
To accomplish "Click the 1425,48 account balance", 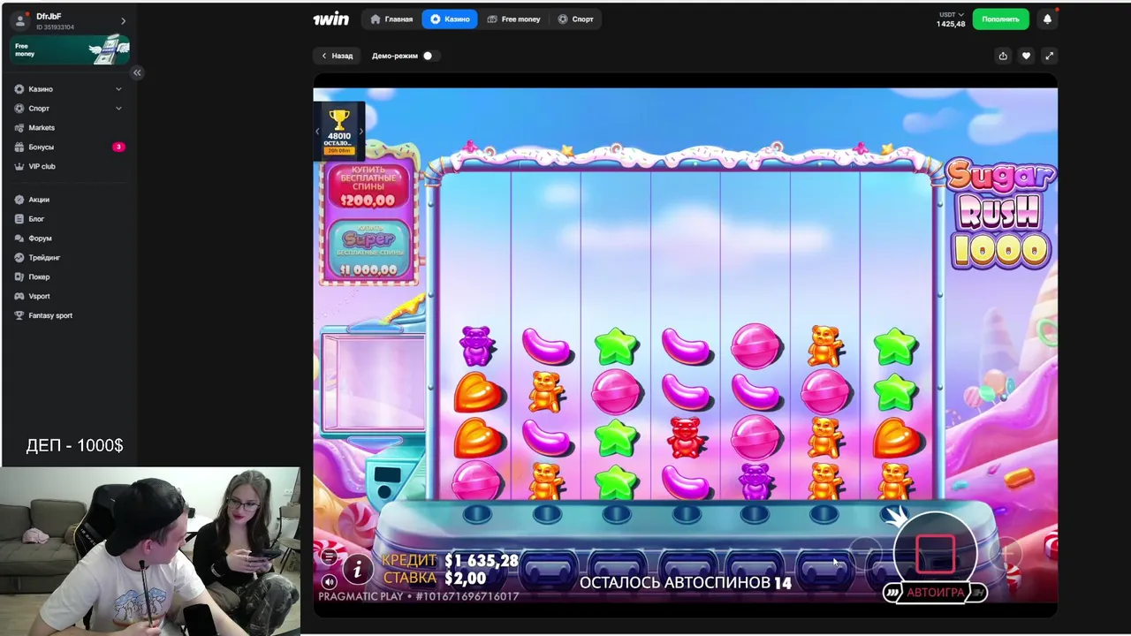I will coord(951,24).
